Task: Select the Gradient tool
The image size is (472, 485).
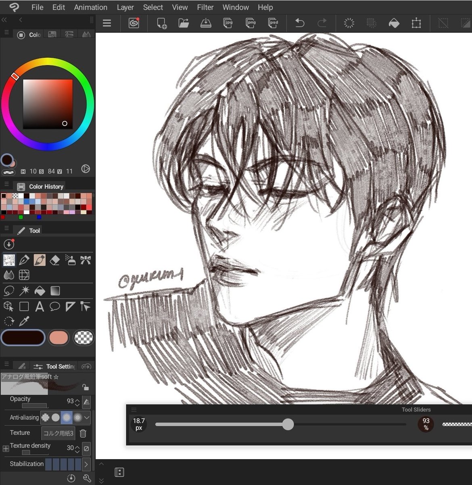Action: [55, 291]
